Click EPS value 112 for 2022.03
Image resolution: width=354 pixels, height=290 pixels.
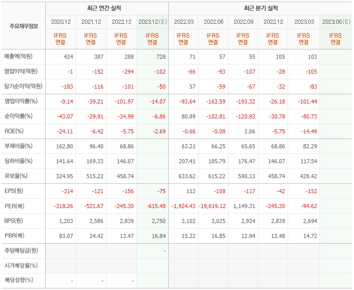(191, 191)
